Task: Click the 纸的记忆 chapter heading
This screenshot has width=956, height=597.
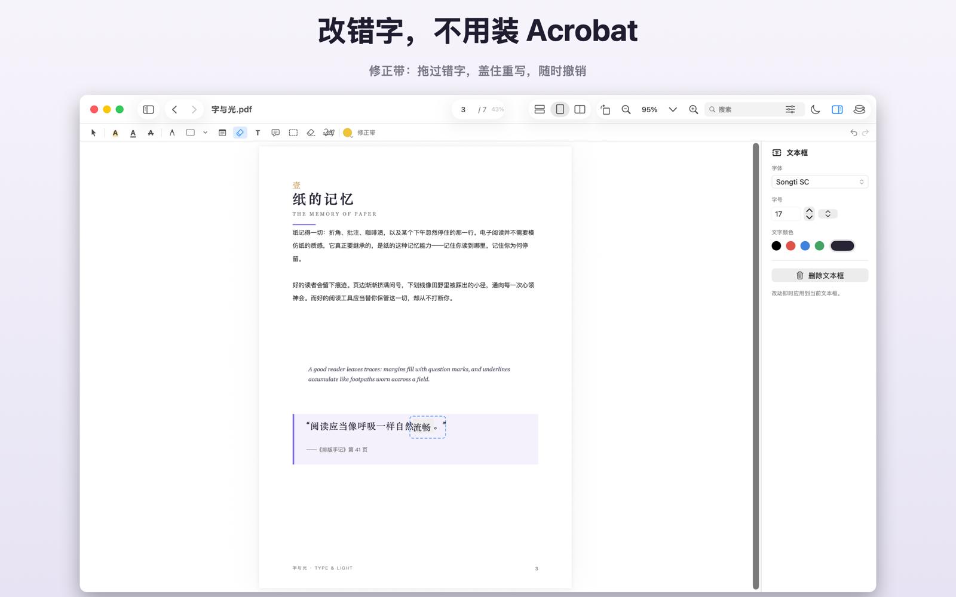Action: [323, 199]
